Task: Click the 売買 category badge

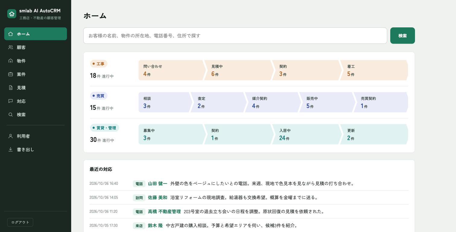Action: click(99, 96)
